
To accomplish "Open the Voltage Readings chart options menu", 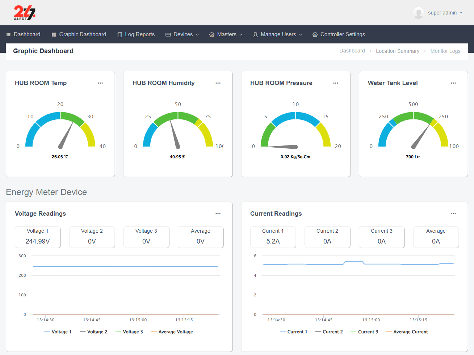I will [218, 214].
